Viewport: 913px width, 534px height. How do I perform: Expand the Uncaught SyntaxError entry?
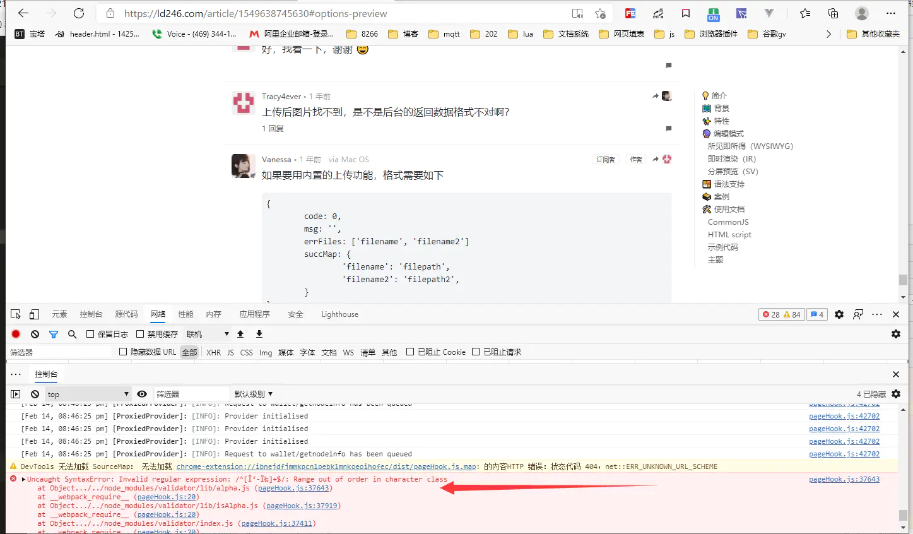pyautogui.click(x=24, y=479)
